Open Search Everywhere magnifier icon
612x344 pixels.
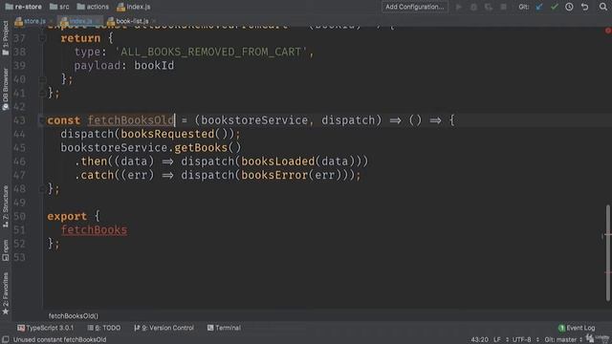603,7
